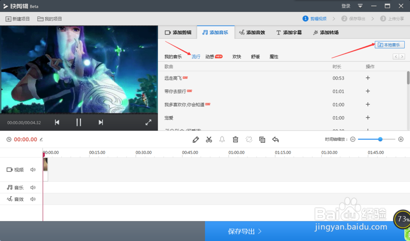The image size is (410, 241).
Task: Select the 舒缓 music category
Action: click(255, 56)
